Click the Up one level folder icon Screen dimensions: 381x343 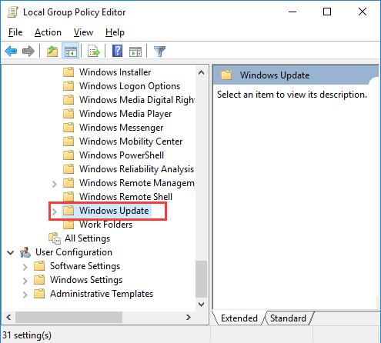pyautogui.click(x=52, y=52)
